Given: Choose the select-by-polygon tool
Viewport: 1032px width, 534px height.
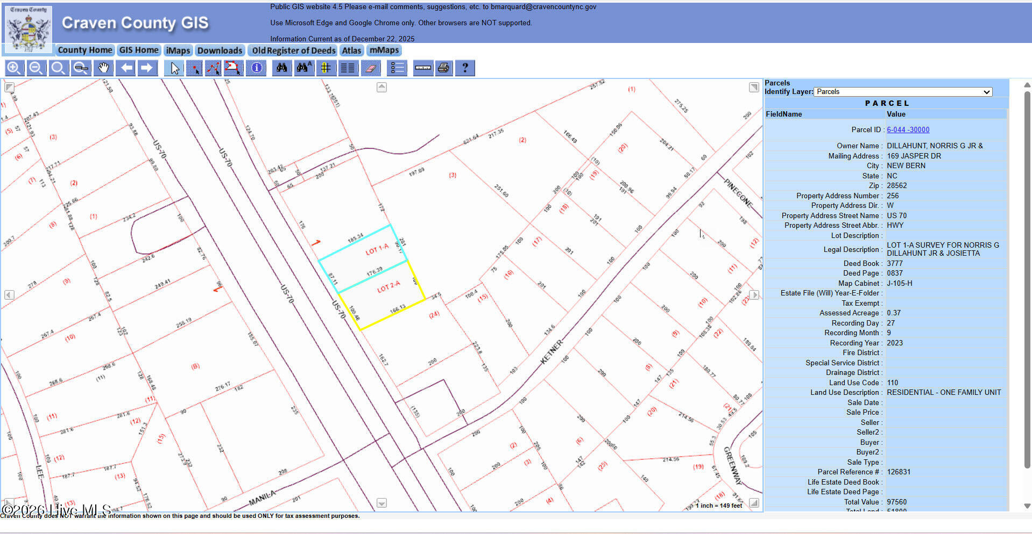Looking at the screenshot, I should [232, 68].
